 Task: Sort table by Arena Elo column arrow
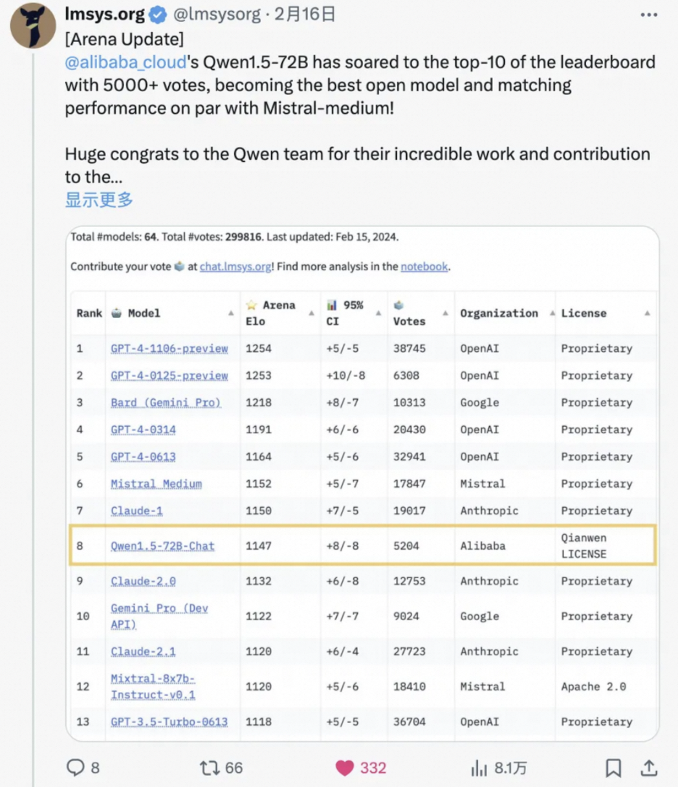click(x=311, y=314)
